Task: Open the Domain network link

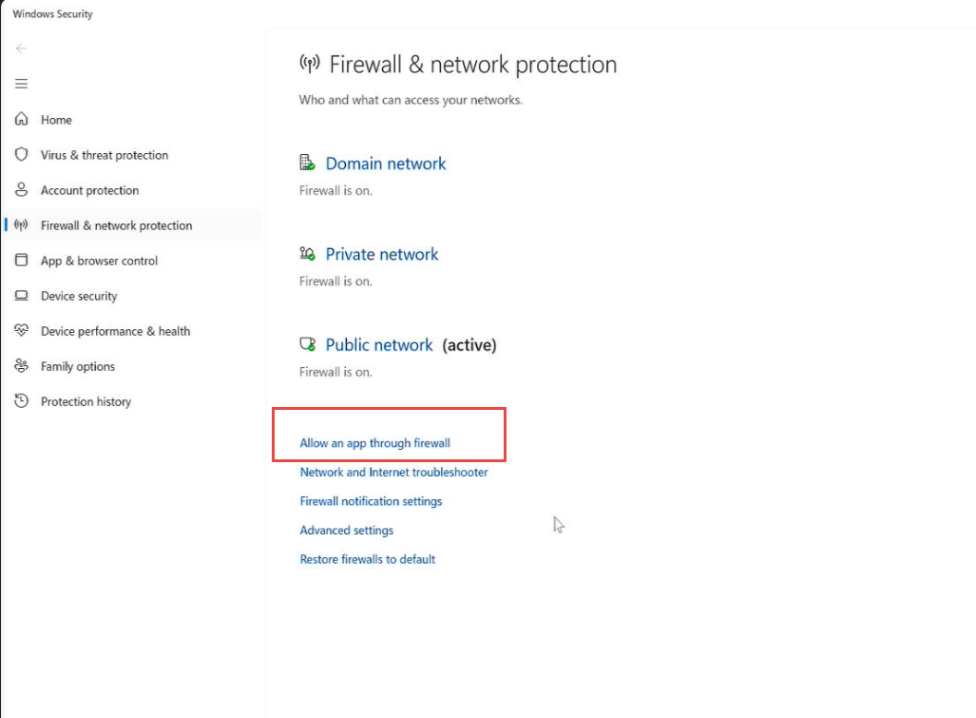Action: pyautogui.click(x=385, y=164)
